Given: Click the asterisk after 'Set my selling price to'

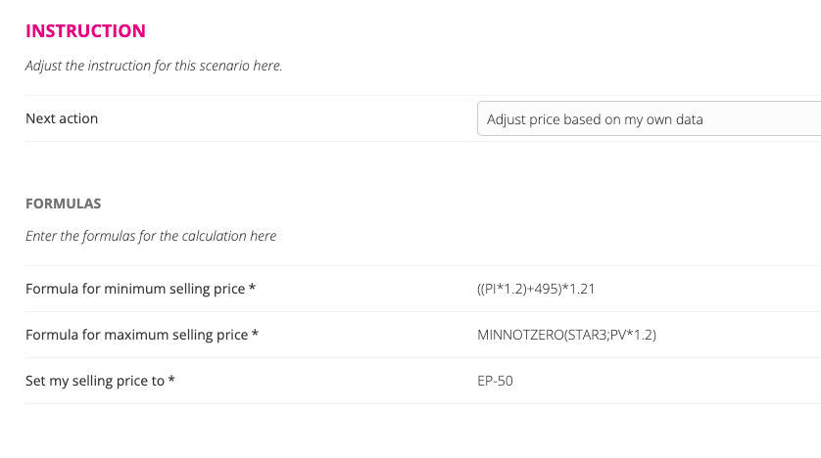Looking at the screenshot, I should click(x=171, y=380).
